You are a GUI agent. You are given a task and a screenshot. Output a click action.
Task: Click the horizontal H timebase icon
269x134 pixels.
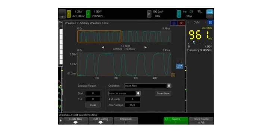point(149,14)
